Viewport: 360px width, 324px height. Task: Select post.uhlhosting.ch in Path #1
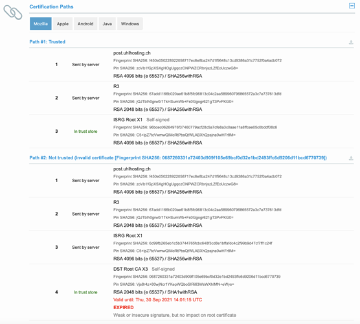pyautogui.click(x=132, y=53)
